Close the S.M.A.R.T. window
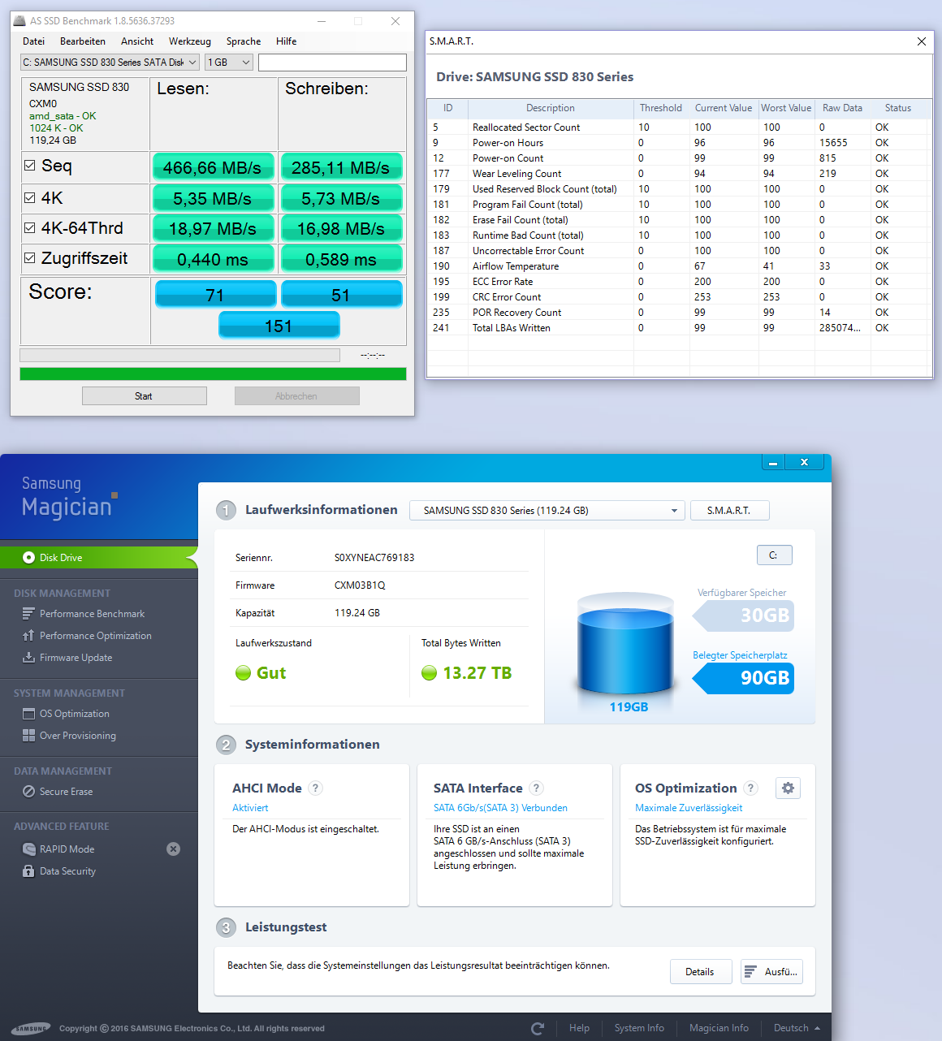The image size is (942, 1041). point(921,41)
